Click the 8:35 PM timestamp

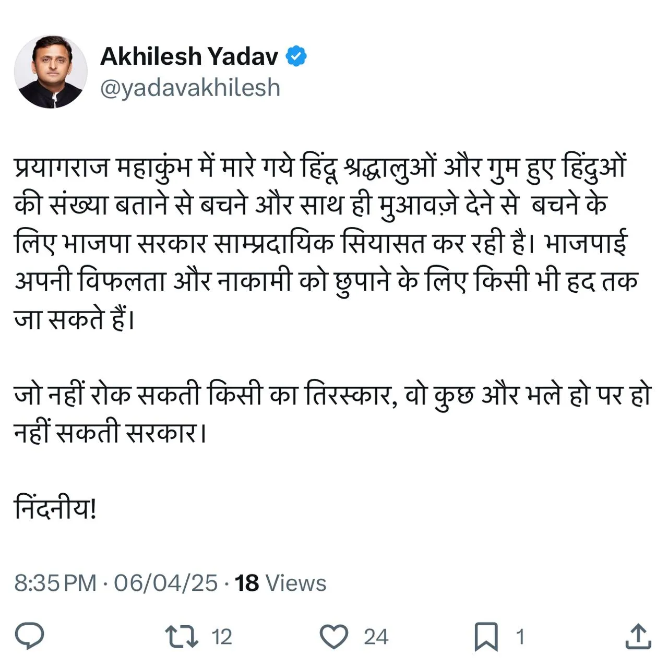(55, 583)
